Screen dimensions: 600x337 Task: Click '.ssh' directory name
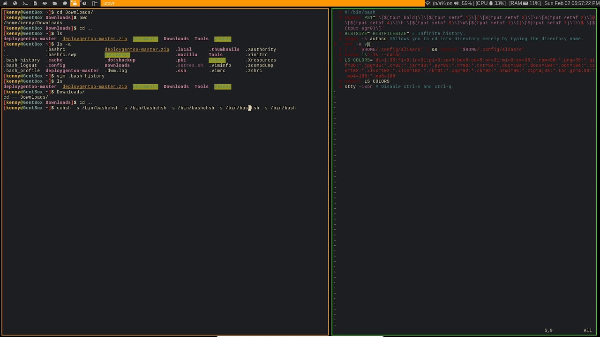[x=180, y=71]
